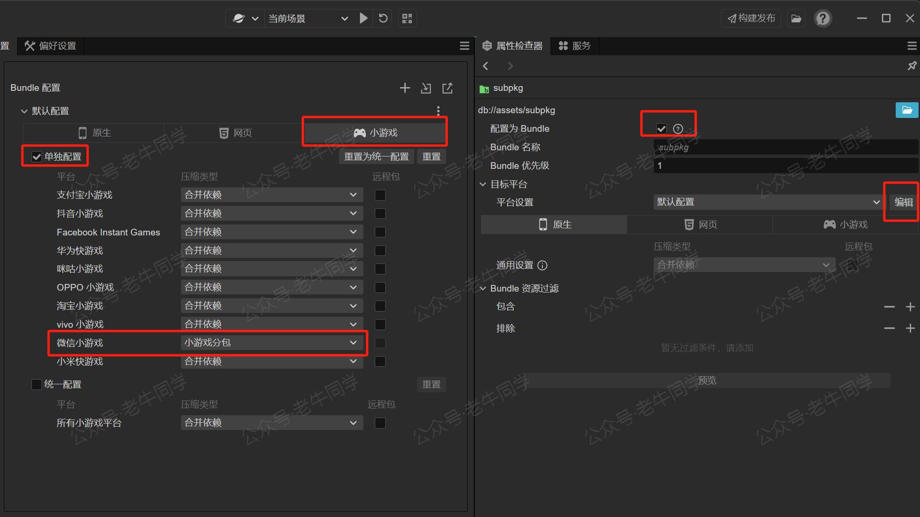Screen dimensions: 920x517
Task: Click the import Bundle config icon
Action: (426, 88)
